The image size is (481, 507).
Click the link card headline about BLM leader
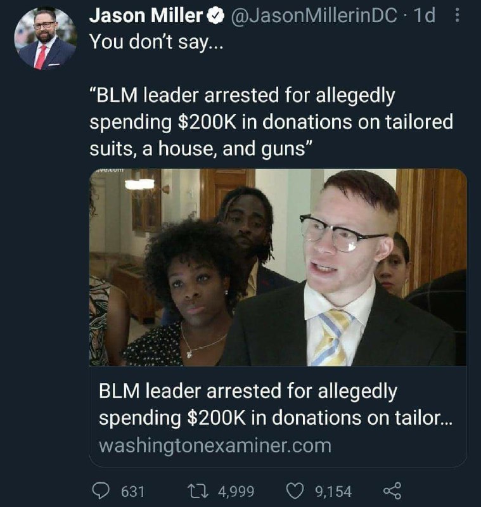click(276, 404)
